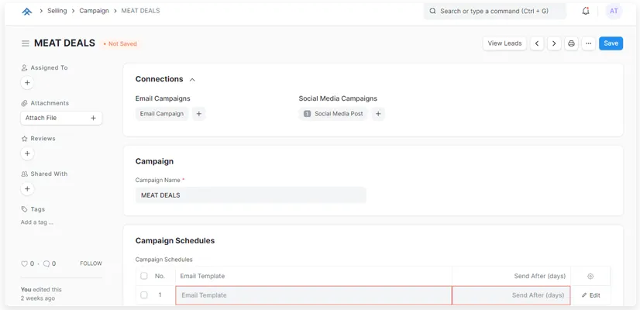The width and height of the screenshot is (640, 310).
Task: Click the Campaign Name input field
Action: tap(250, 195)
